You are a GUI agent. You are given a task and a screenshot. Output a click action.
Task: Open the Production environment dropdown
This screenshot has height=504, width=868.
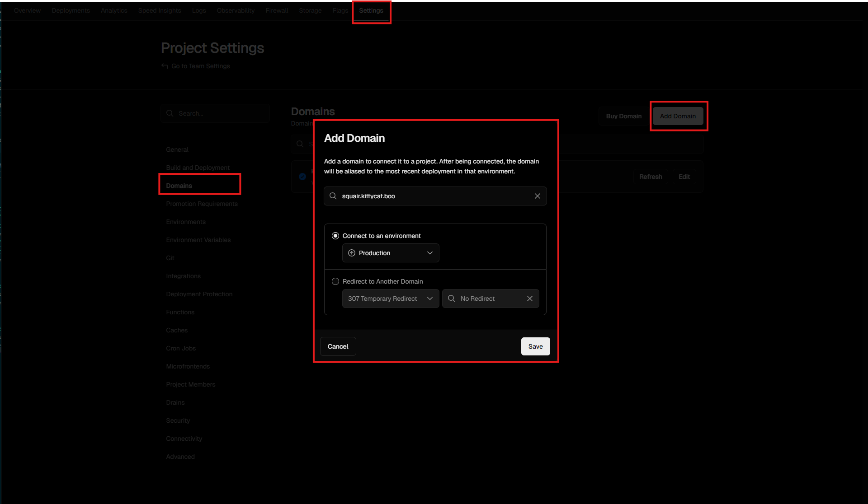click(x=390, y=253)
